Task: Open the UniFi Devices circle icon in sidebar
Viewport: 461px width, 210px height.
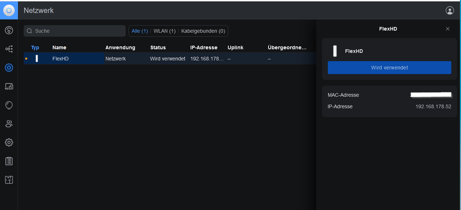Action: pos(9,68)
